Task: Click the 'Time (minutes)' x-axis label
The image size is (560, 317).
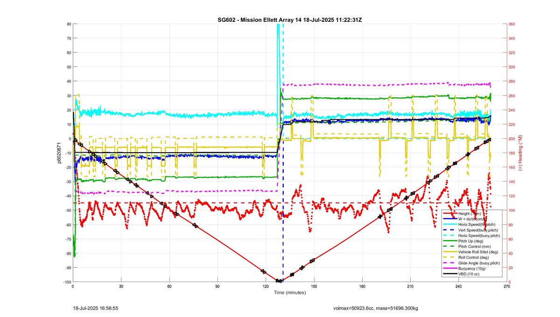Action: coord(289,293)
